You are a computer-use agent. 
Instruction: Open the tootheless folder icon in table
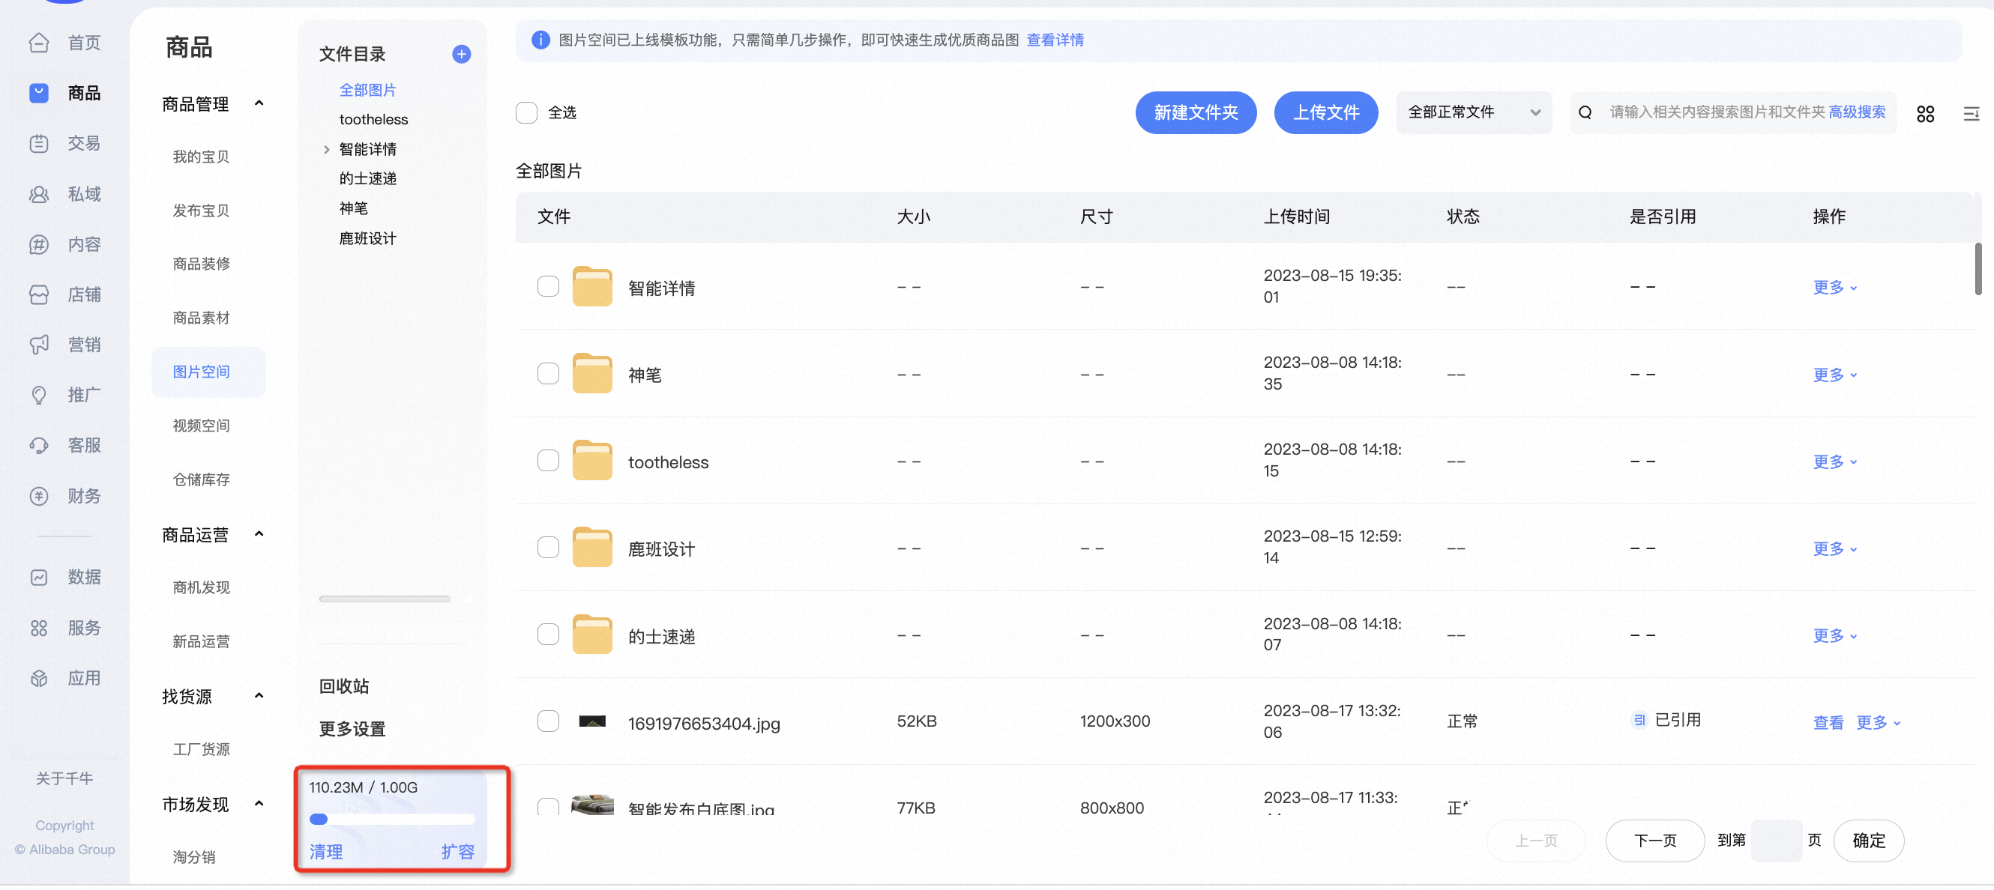592,461
